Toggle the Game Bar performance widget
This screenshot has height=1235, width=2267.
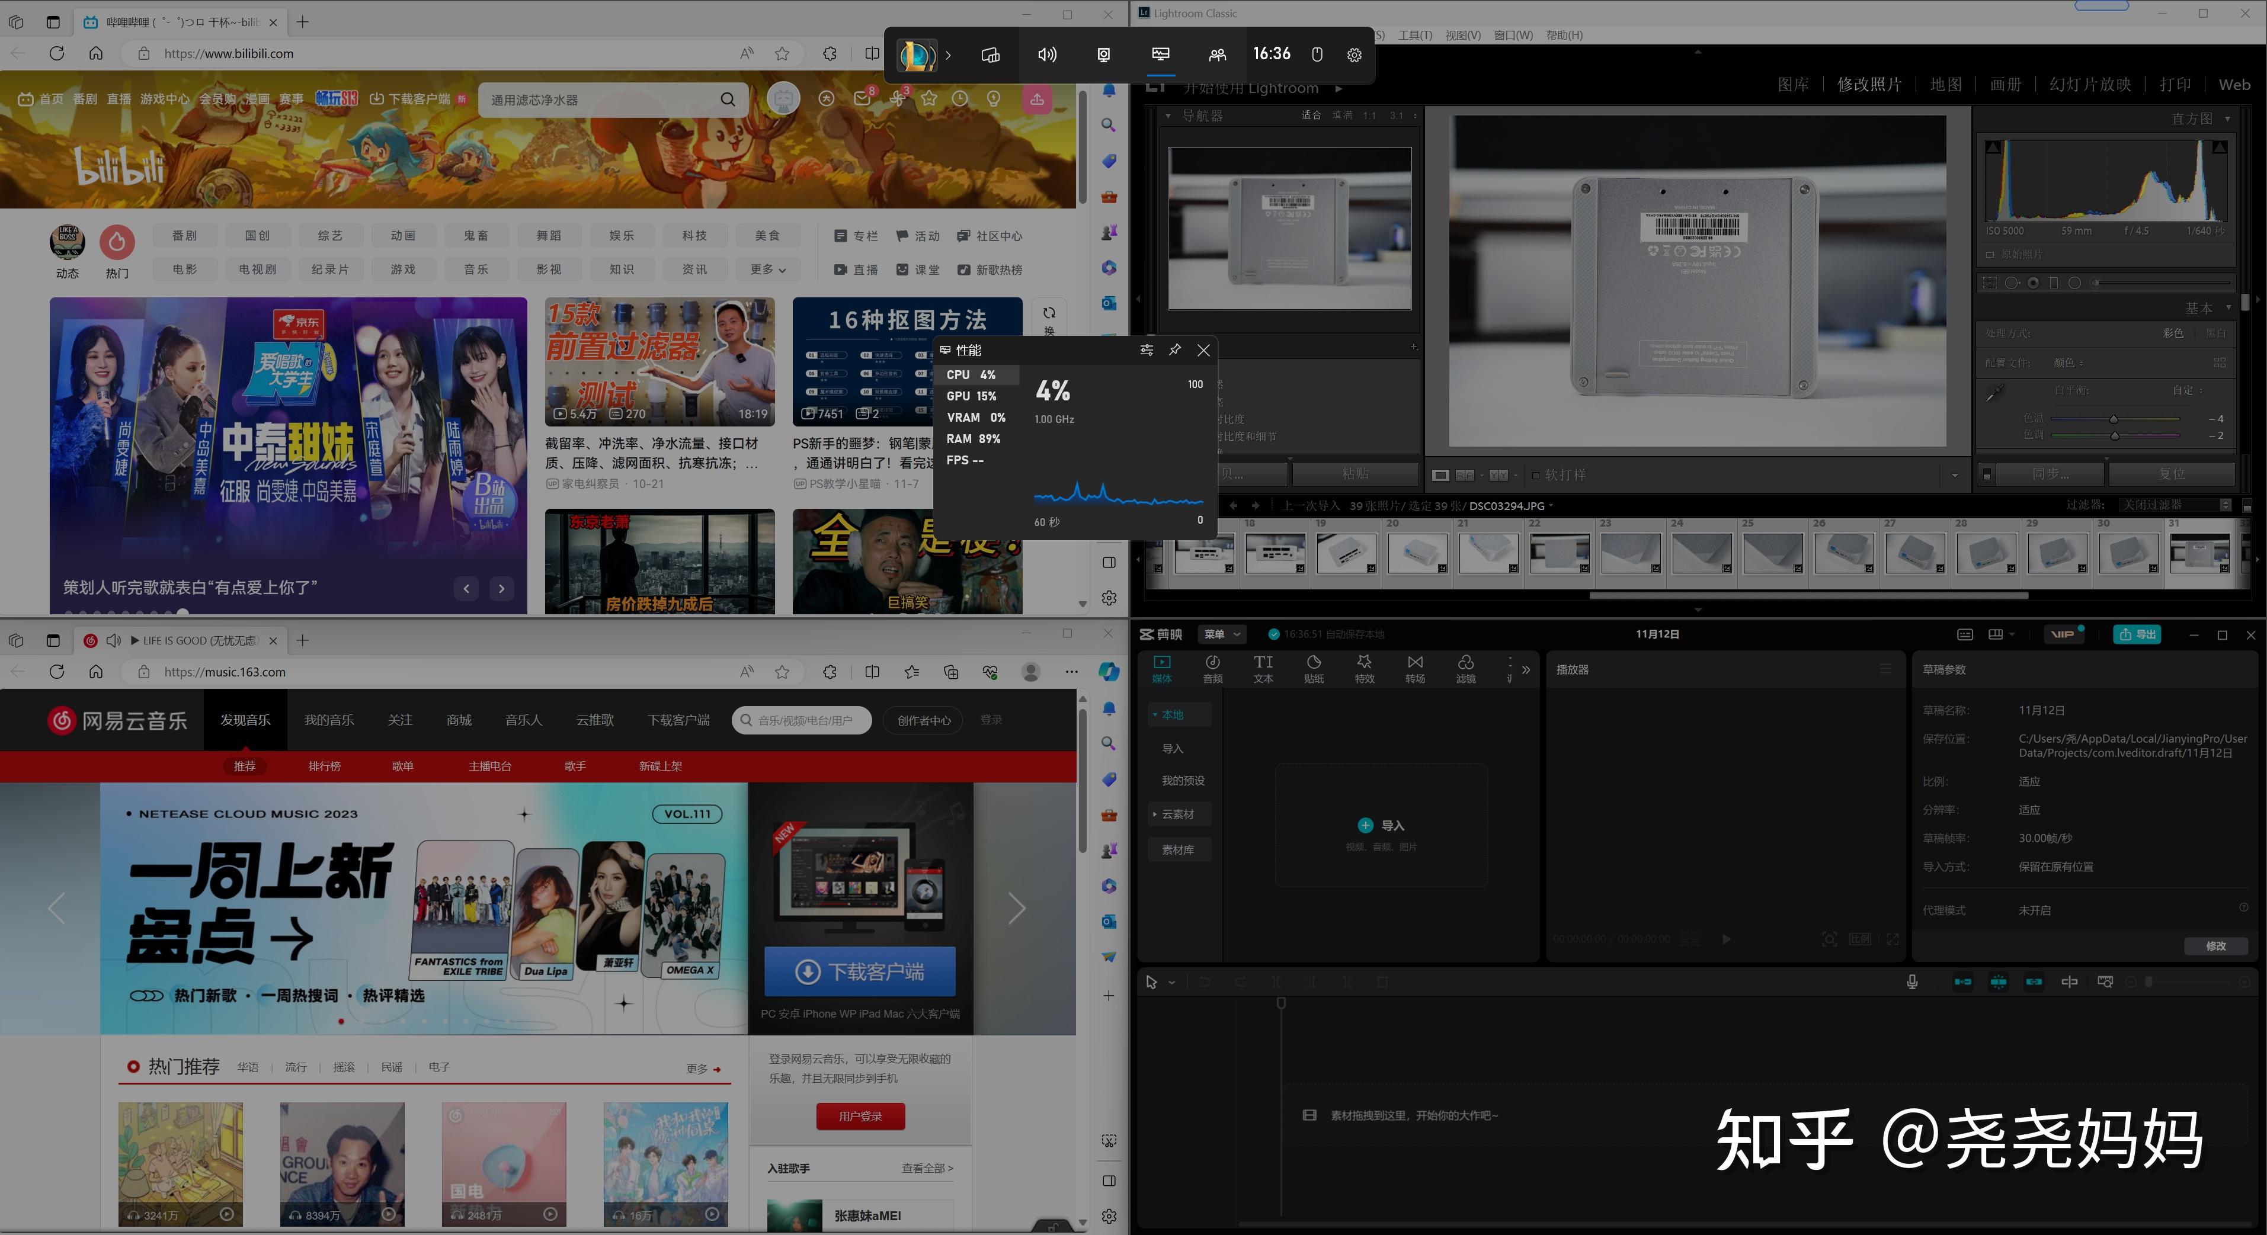click(1161, 54)
